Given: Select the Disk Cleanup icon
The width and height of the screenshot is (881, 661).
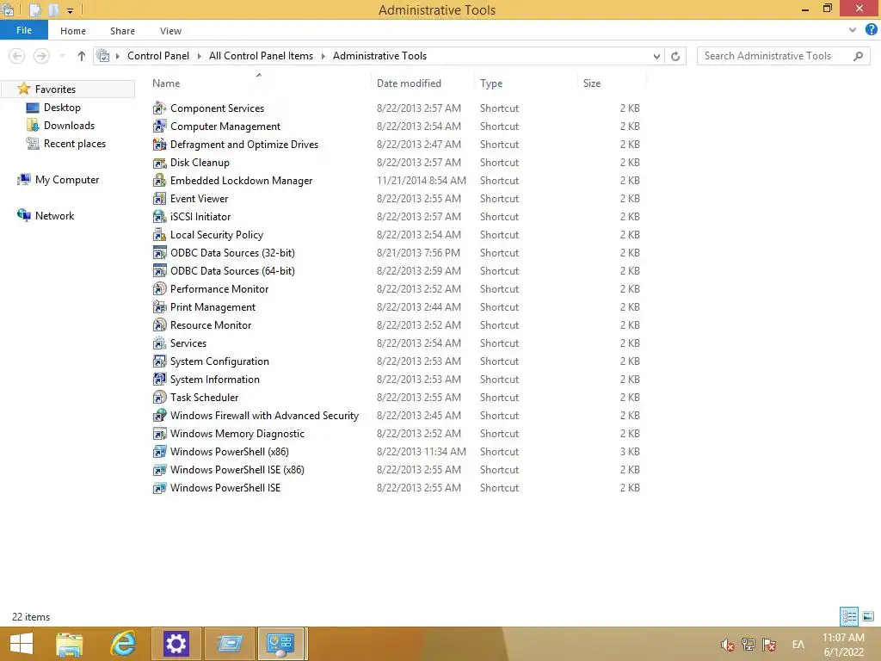Looking at the screenshot, I should click(159, 163).
